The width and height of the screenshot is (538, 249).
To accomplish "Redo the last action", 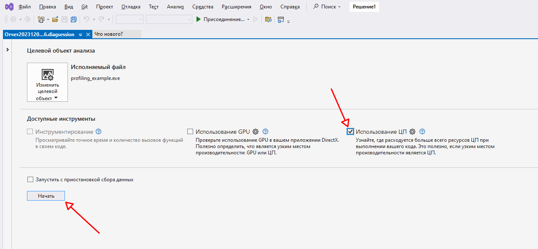I will click(x=101, y=19).
